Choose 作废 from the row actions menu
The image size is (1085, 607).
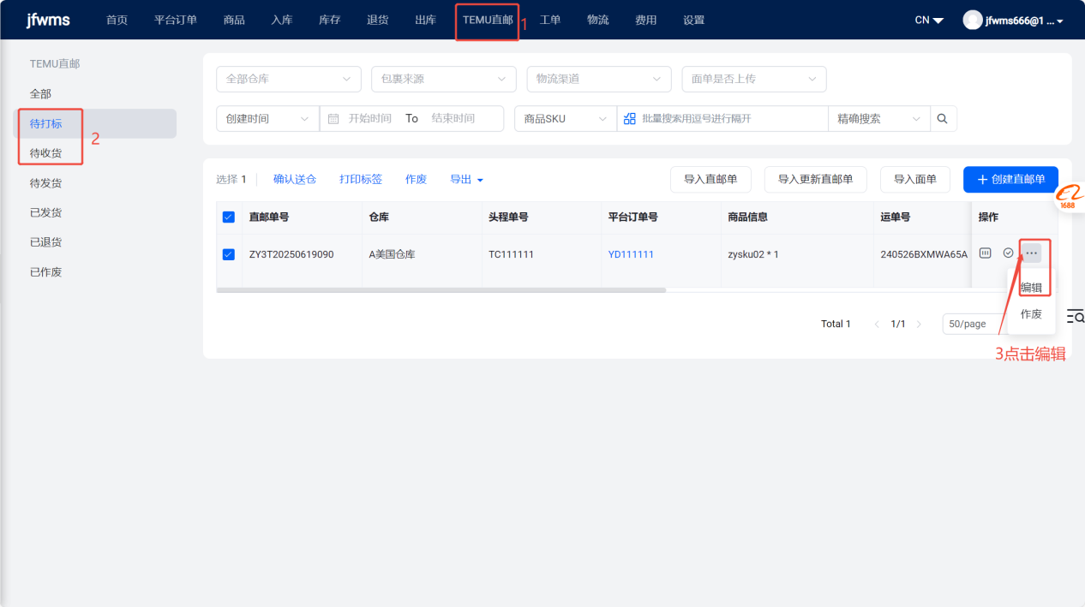click(x=1031, y=314)
